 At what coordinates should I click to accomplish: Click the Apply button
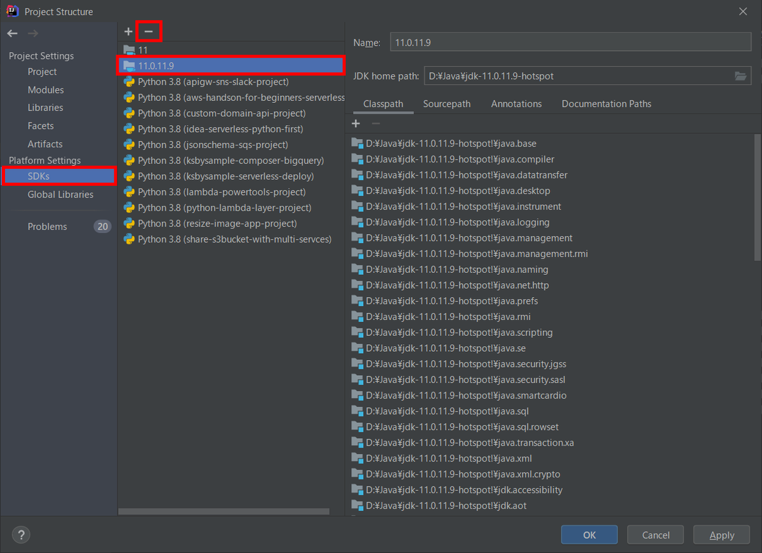coord(722,535)
